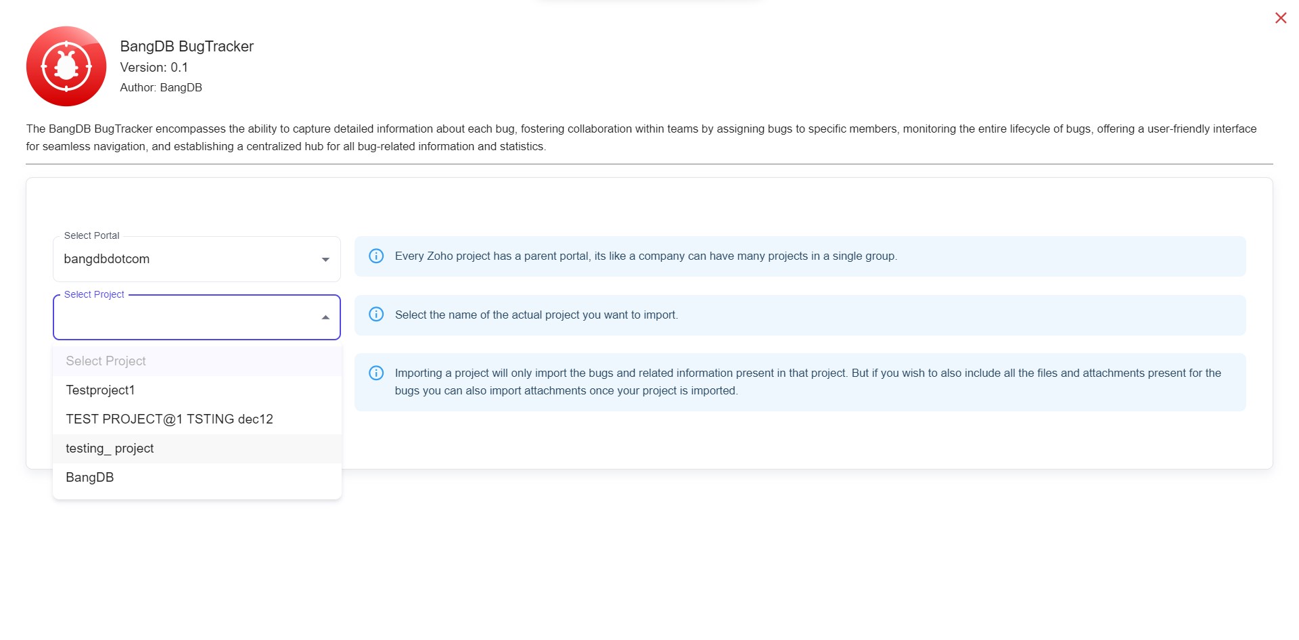Click the Select Project placeholder option
This screenshot has width=1299, height=640.
pyautogui.click(x=197, y=361)
